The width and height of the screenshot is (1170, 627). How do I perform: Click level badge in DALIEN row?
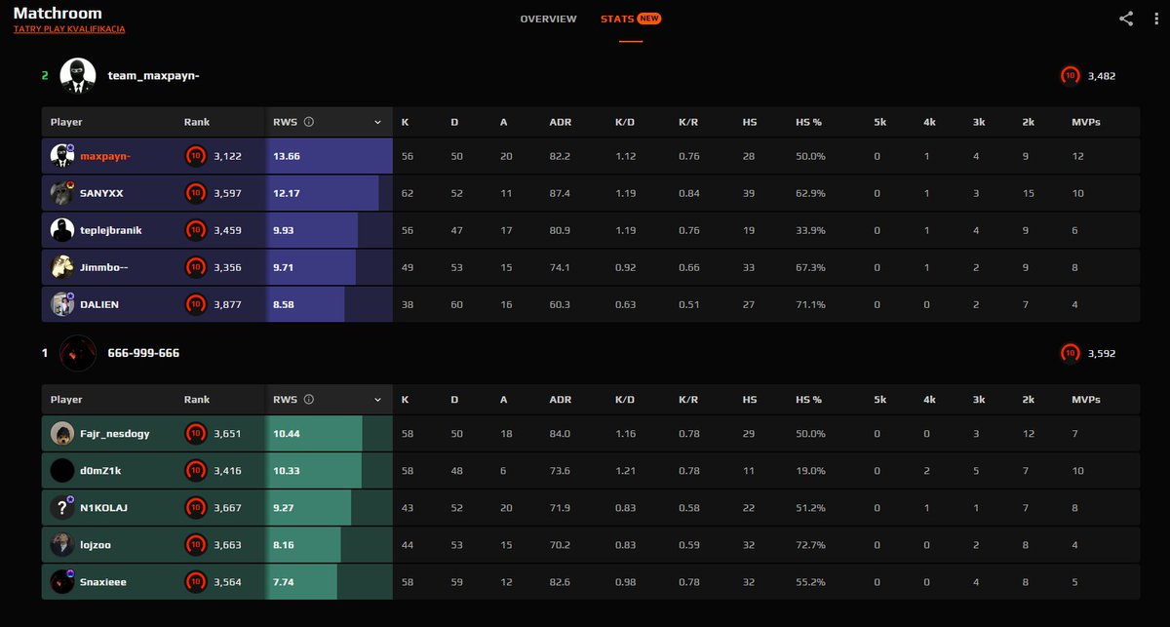click(195, 304)
